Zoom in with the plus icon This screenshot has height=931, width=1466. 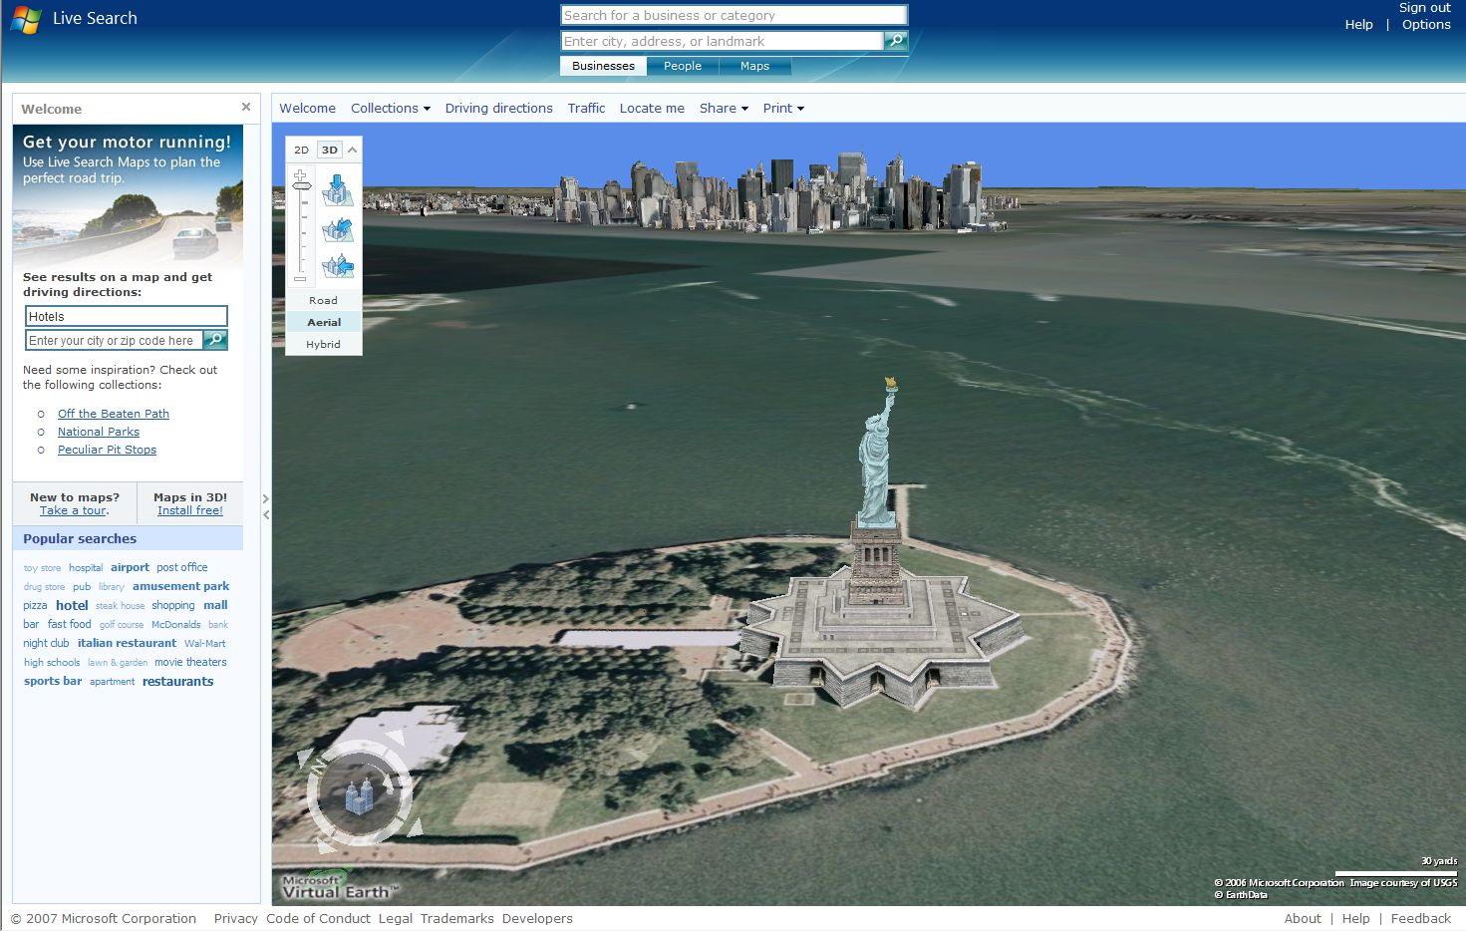[300, 174]
